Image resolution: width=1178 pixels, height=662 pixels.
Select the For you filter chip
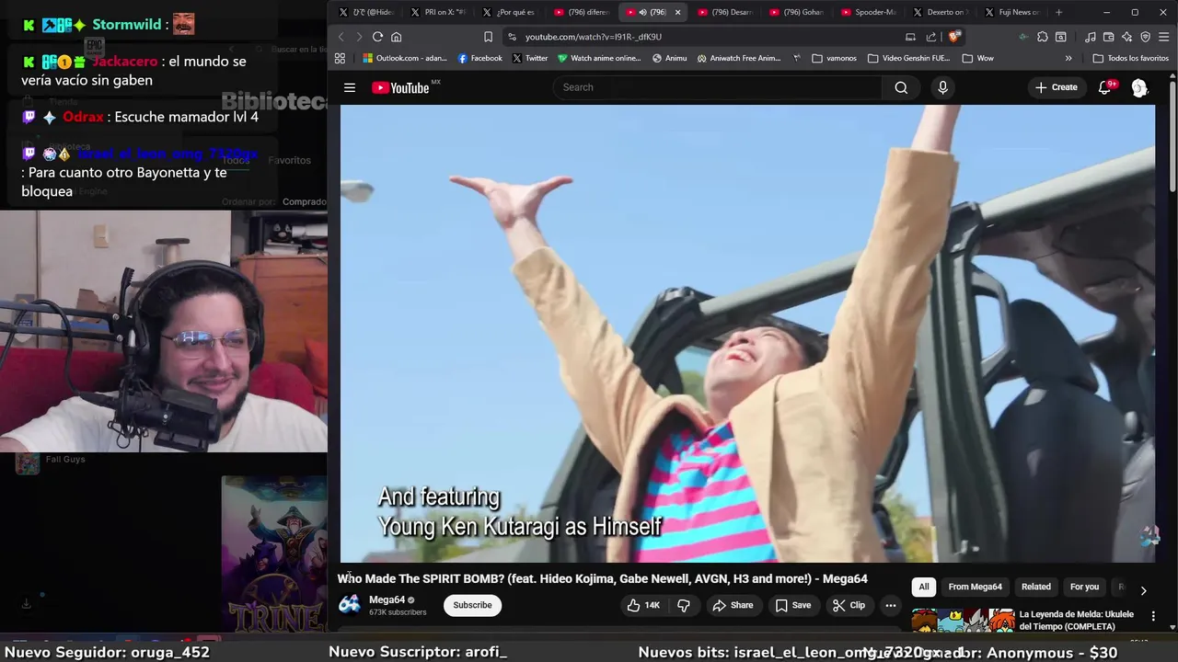coord(1084,587)
